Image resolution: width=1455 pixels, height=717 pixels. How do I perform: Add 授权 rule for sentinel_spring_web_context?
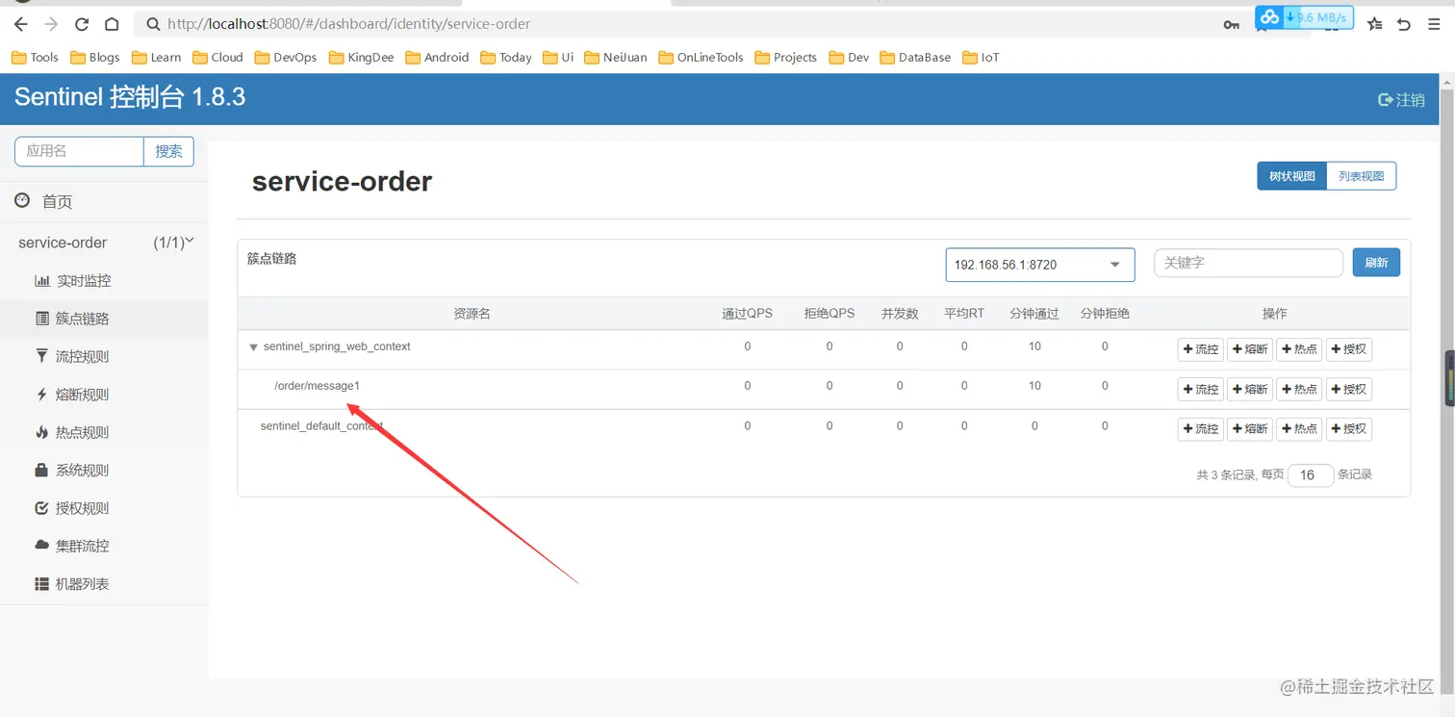[x=1349, y=349]
